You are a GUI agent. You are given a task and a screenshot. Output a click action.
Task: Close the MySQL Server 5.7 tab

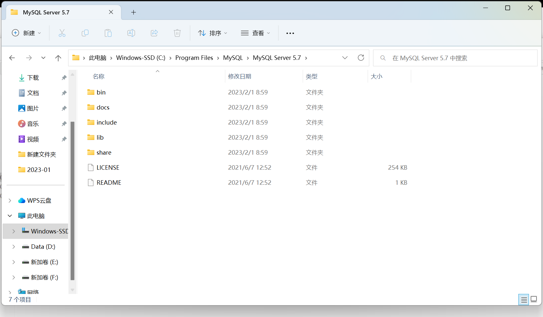coord(111,12)
